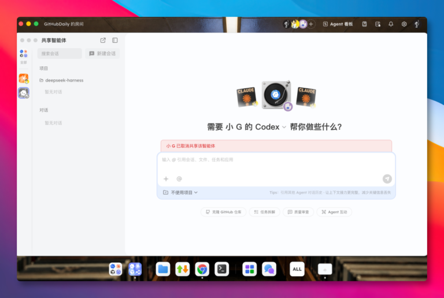Click the 任务拆解 suggestion chip
This screenshot has width=444, height=298.
pos(264,212)
